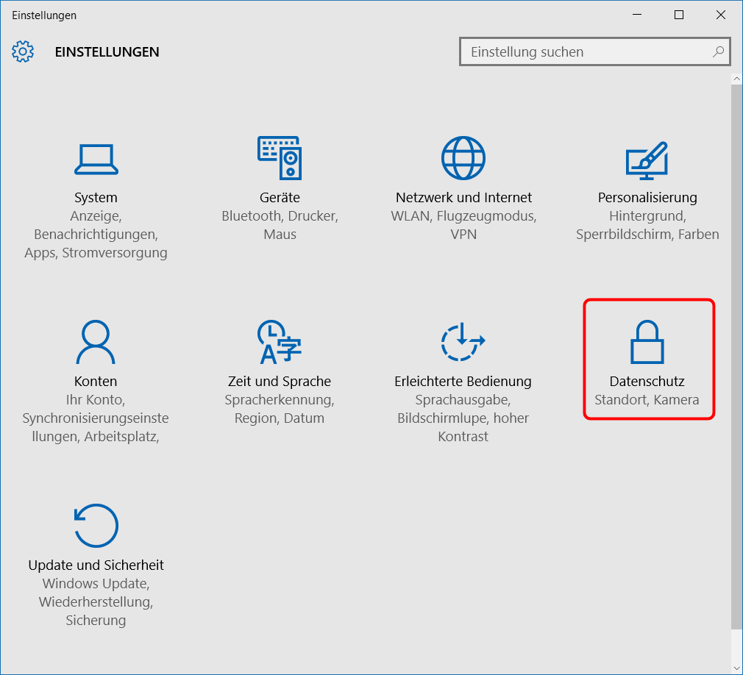This screenshot has width=743, height=675.
Task: Open the Datenschutz padlock icon
Action: (647, 342)
